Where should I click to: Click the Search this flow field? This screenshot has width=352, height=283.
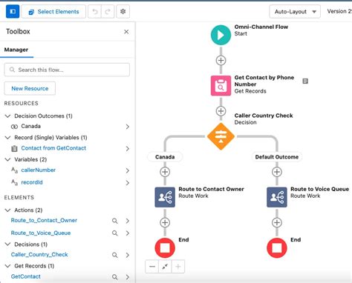click(x=67, y=70)
